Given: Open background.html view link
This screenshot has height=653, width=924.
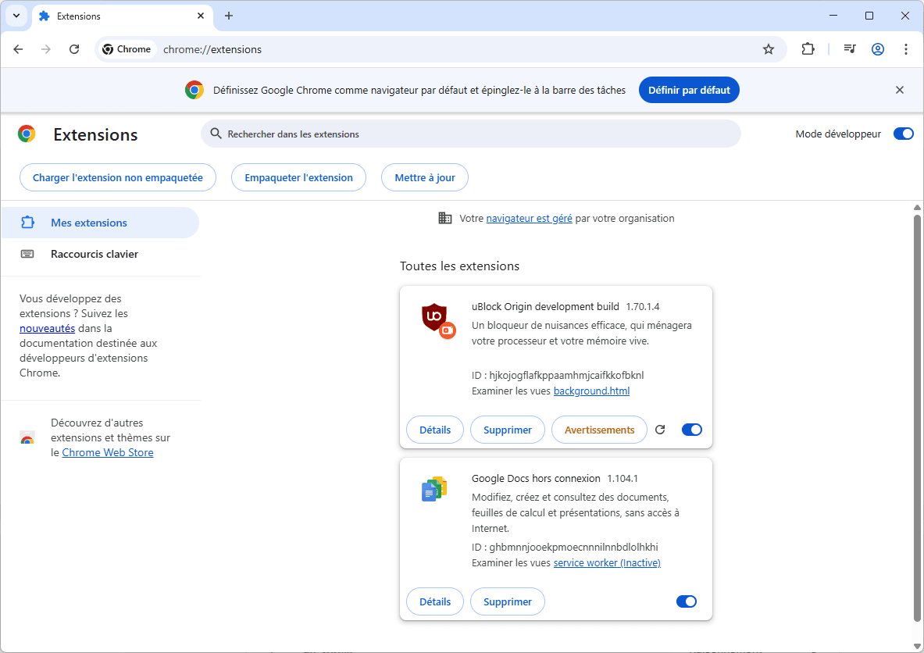Looking at the screenshot, I should click(x=591, y=391).
